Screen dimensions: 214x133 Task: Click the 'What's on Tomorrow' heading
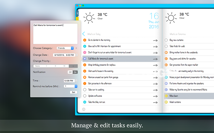pyautogui.click(x=178, y=34)
